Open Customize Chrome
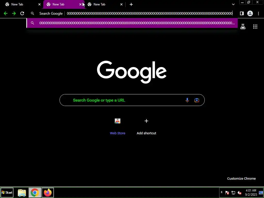The width and height of the screenshot is (264, 198). click(241, 179)
